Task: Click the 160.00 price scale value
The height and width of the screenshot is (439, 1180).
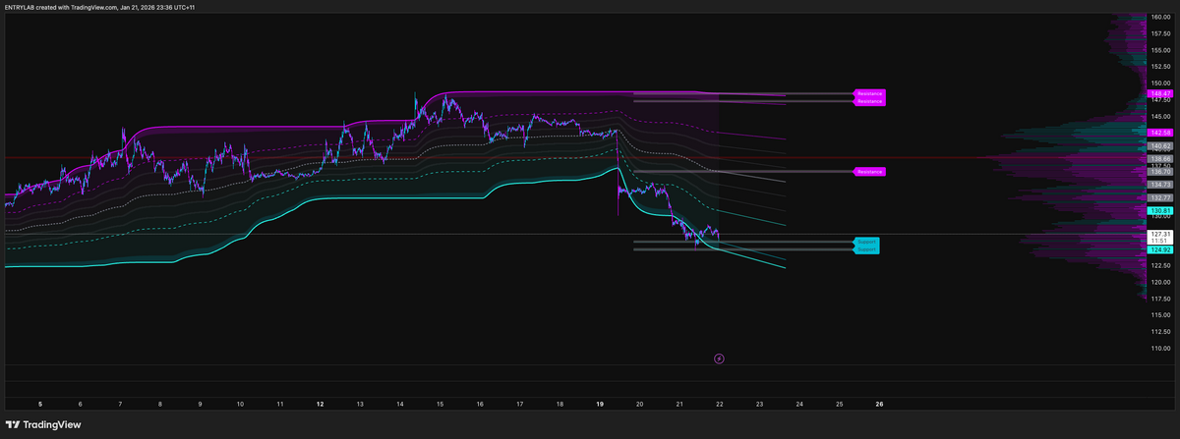Action: [1160, 18]
